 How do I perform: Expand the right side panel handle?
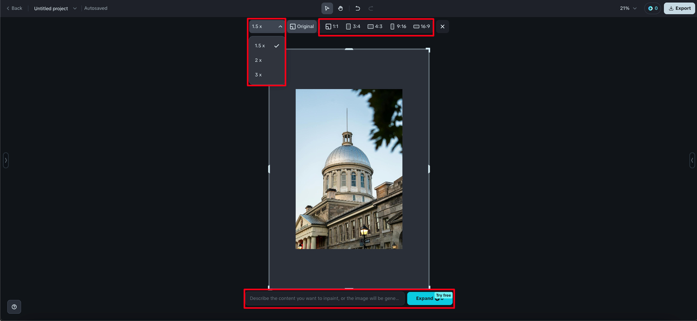692,160
